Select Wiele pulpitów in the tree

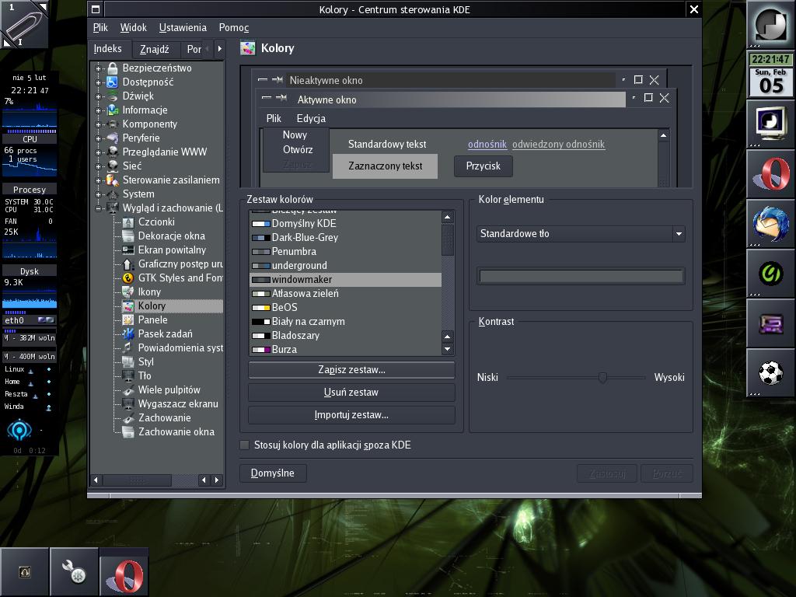click(169, 390)
